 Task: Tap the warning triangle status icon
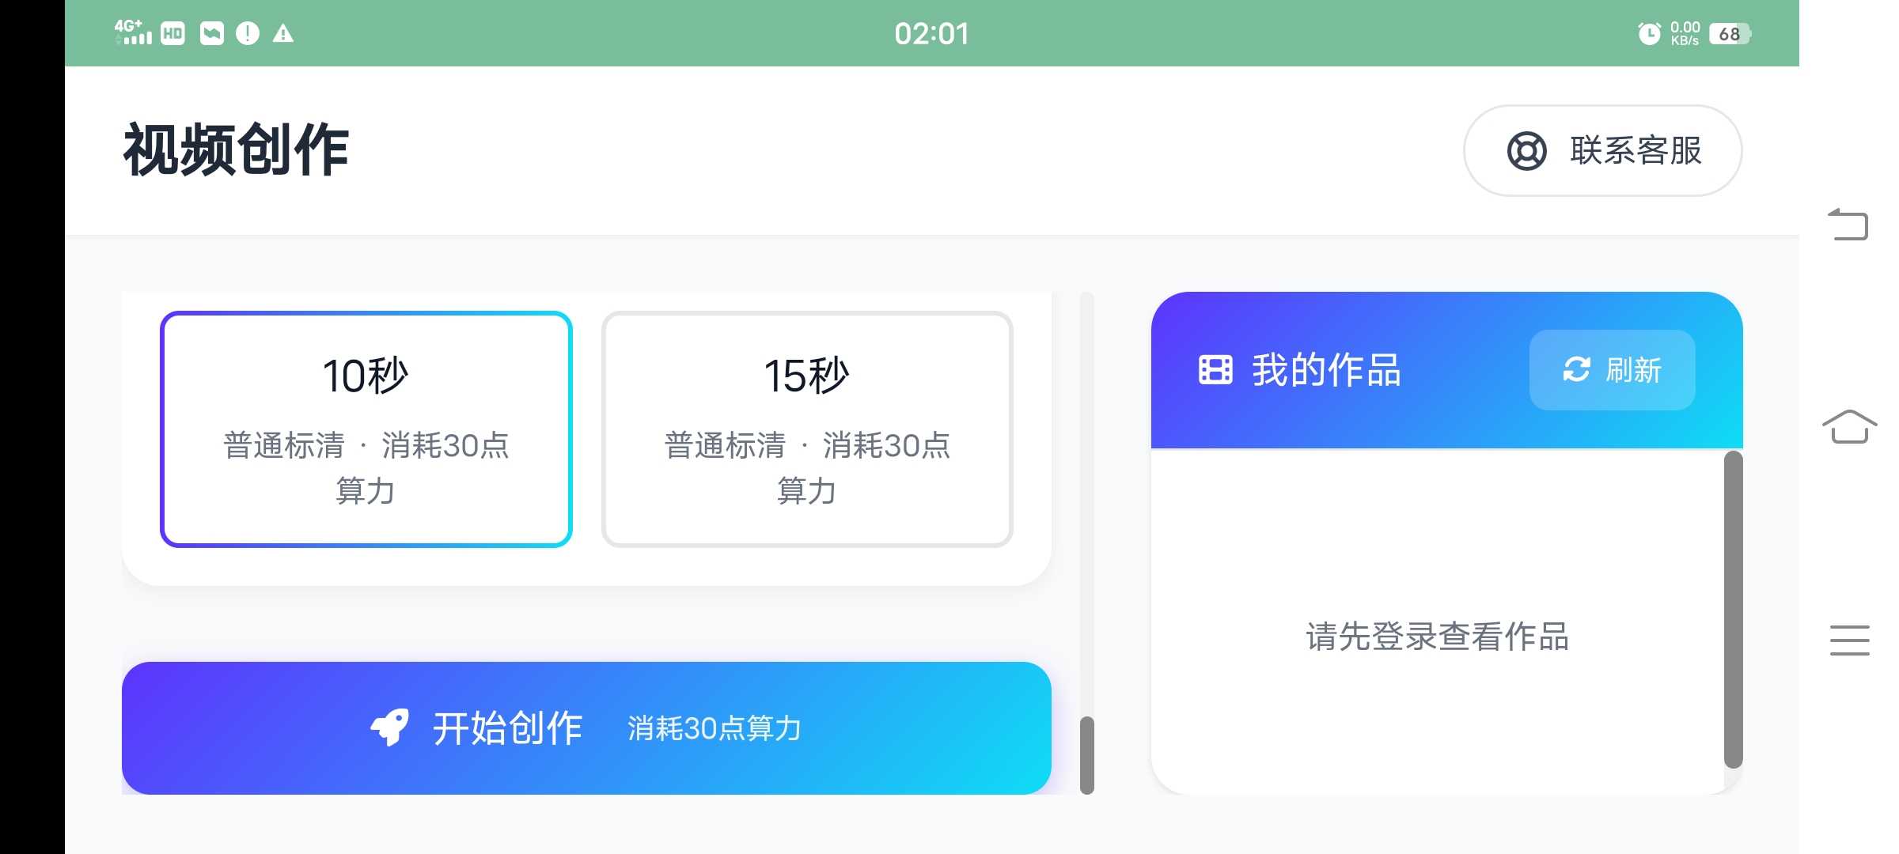click(x=282, y=33)
